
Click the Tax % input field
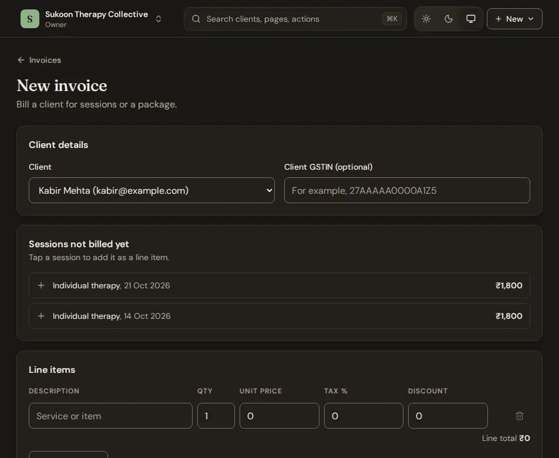(x=363, y=416)
